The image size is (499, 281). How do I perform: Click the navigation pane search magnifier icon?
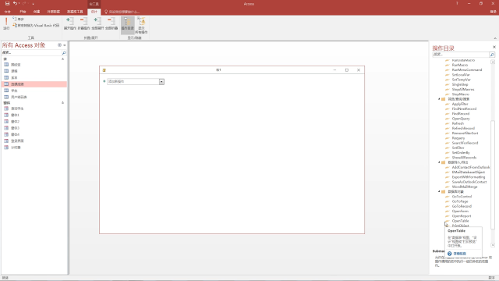tap(64, 52)
